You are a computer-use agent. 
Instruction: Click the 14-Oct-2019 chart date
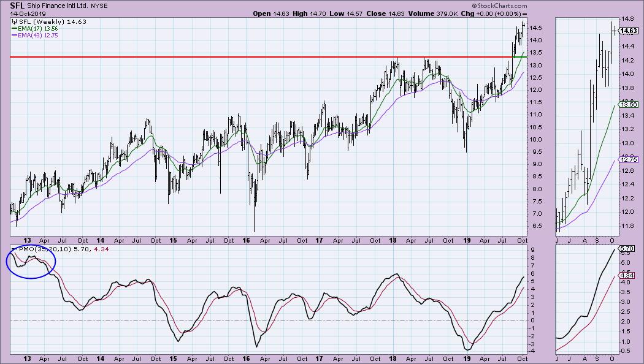[x=27, y=13]
